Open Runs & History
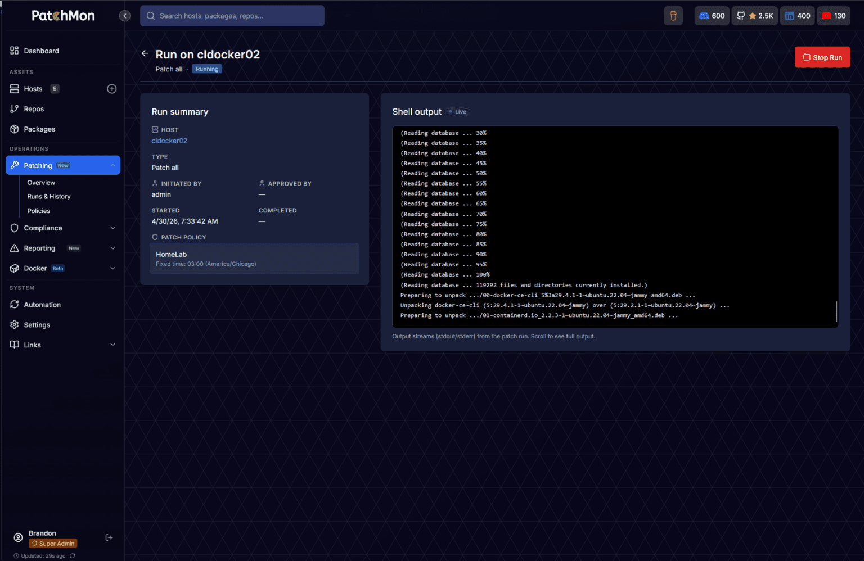864x561 pixels. click(49, 197)
